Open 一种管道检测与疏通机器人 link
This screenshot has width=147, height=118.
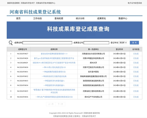coord(54,85)
